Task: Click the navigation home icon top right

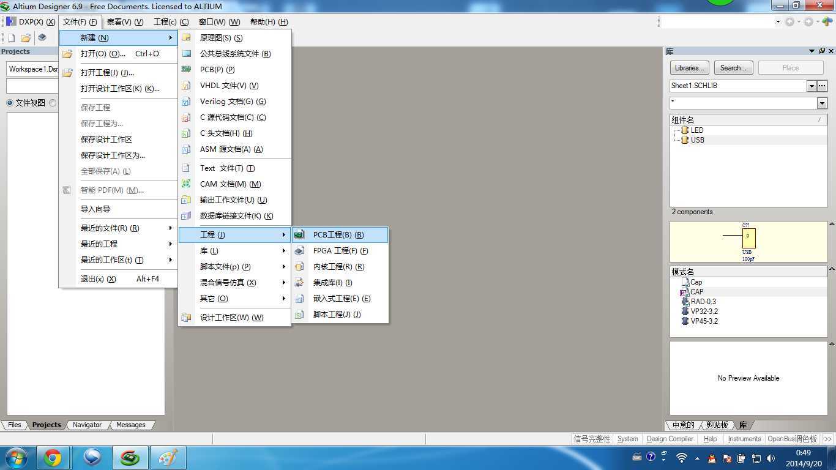Action: coord(827,21)
